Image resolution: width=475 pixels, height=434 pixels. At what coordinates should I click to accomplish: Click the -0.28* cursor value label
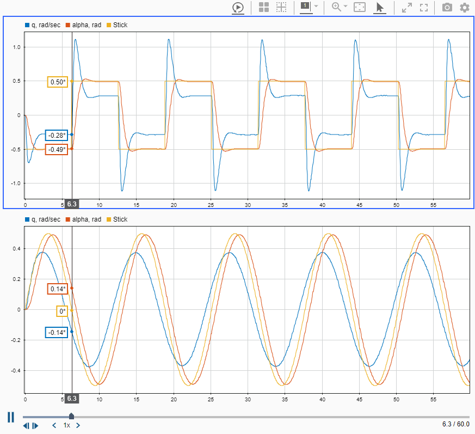point(57,135)
